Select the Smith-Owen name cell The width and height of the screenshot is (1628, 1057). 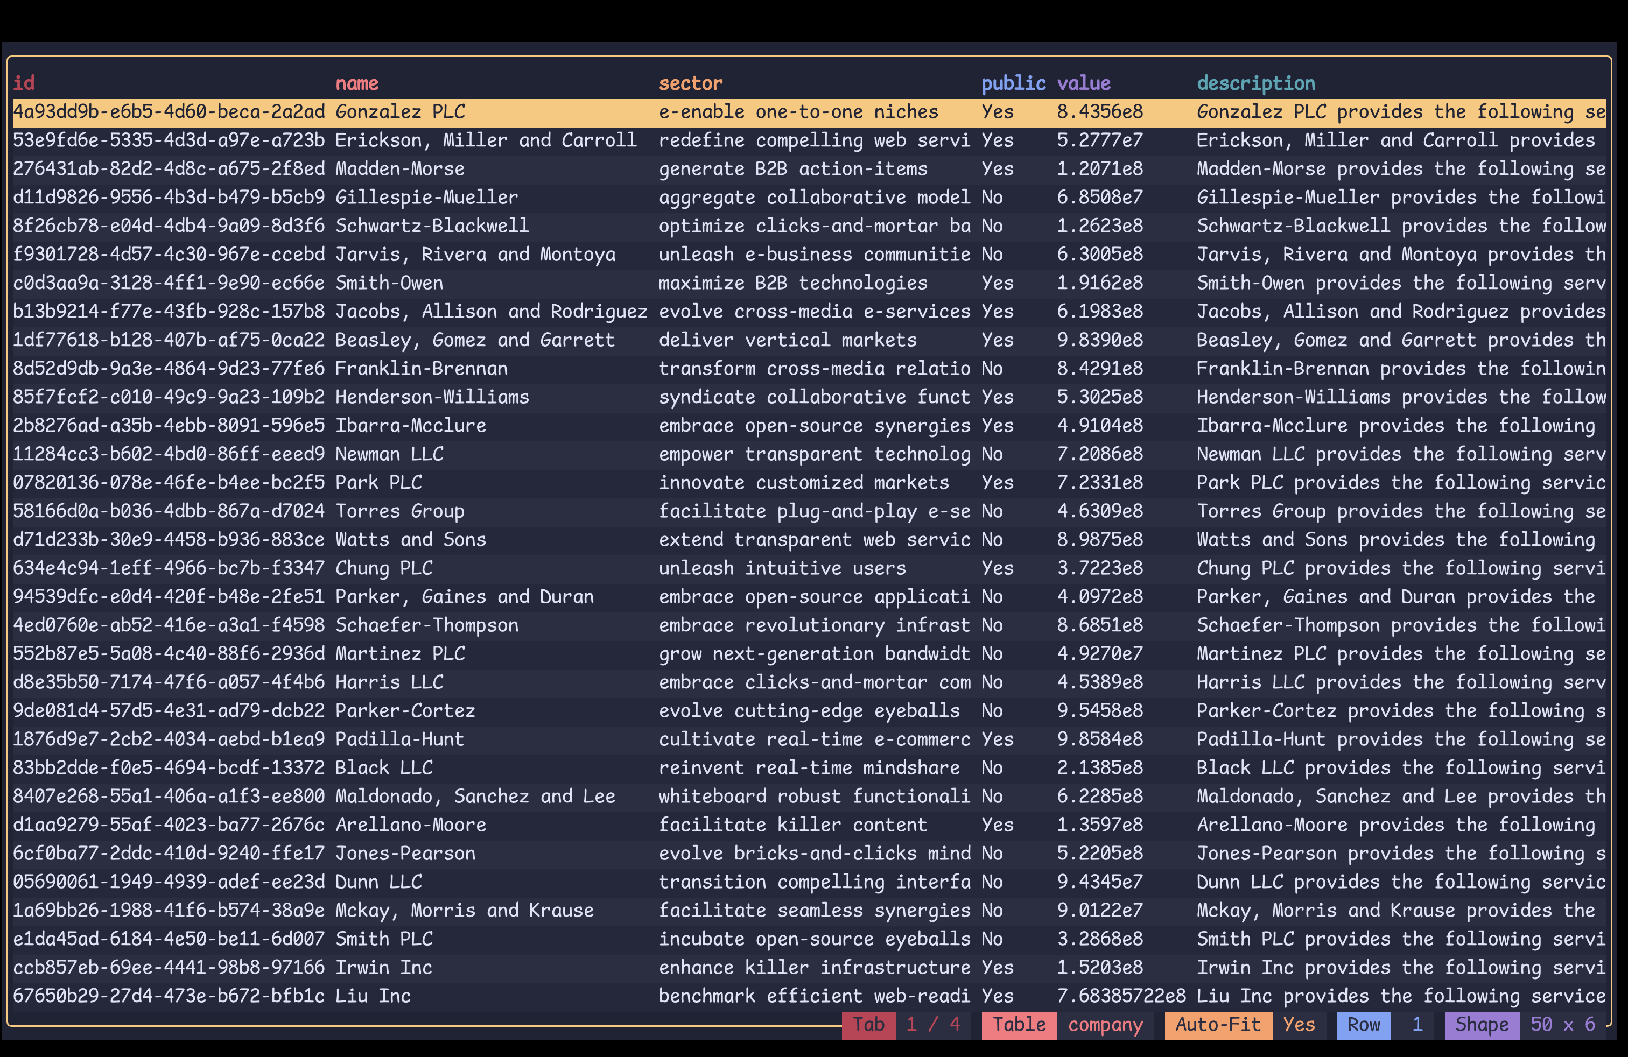pyautogui.click(x=389, y=283)
